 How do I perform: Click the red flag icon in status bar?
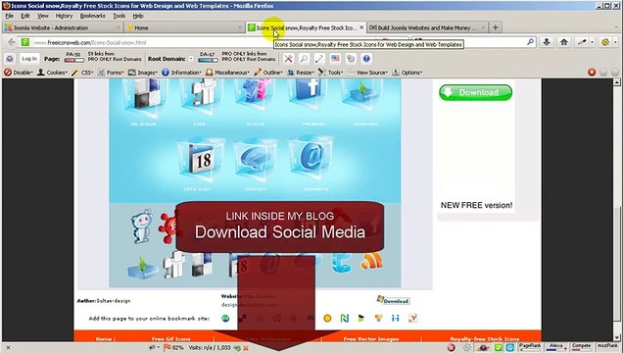pos(167,347)
